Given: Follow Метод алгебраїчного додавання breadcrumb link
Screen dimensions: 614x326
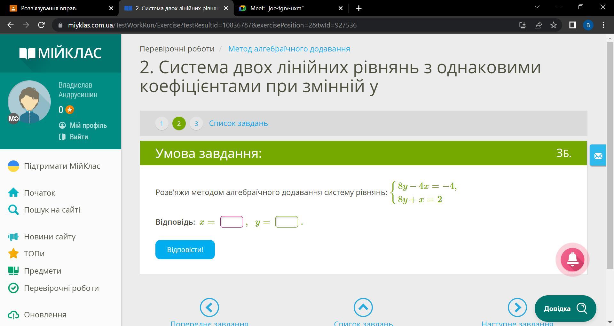Looking at the screenshot, I should 289,49.
